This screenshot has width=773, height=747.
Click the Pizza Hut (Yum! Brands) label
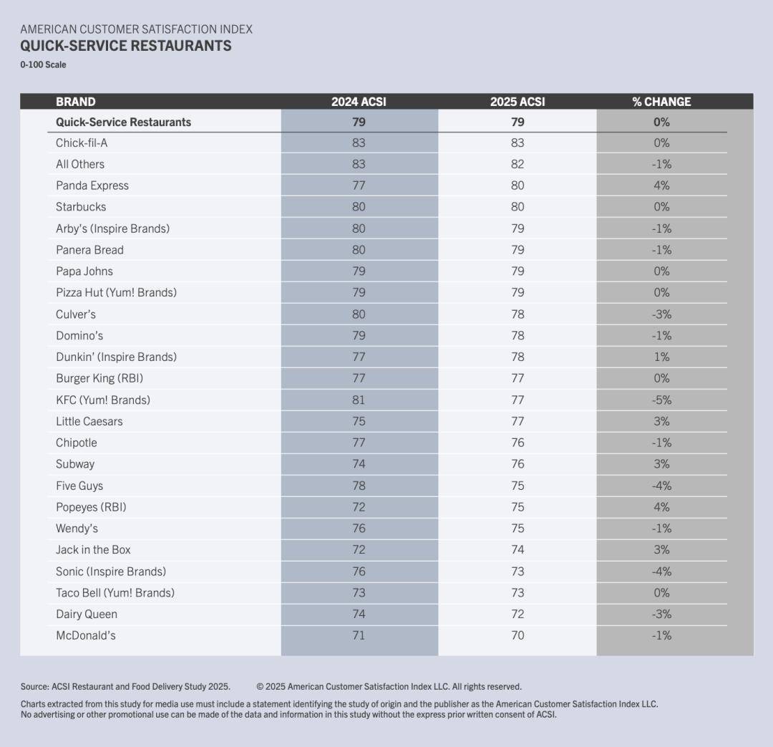pyautogui.click(x=116, y=292)
